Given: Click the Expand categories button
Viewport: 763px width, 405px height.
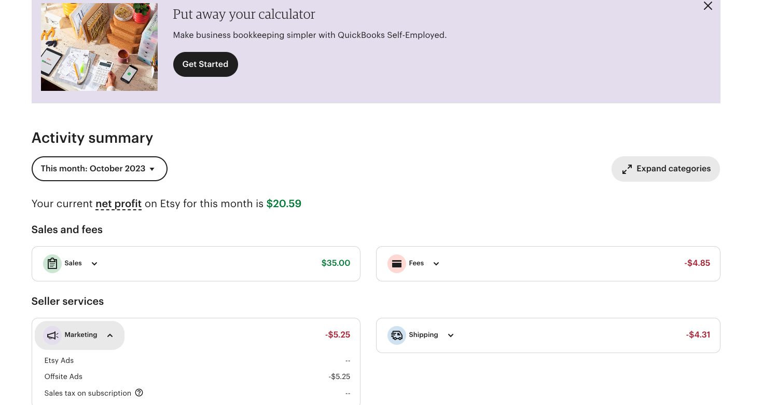Looking at the screenshot, I should click(x=665, y=169).
